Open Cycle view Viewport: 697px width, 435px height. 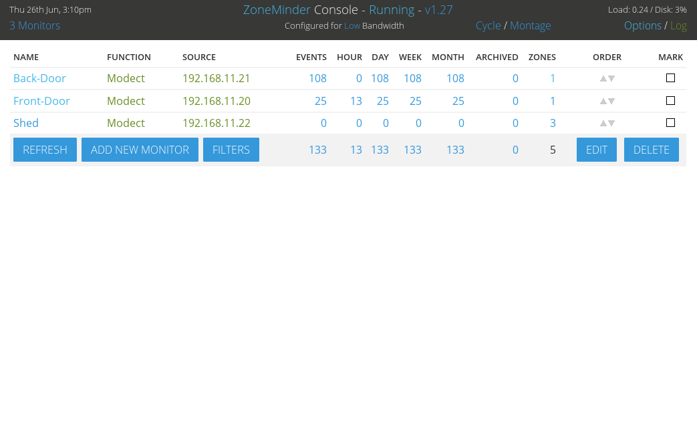click(488, 26)
